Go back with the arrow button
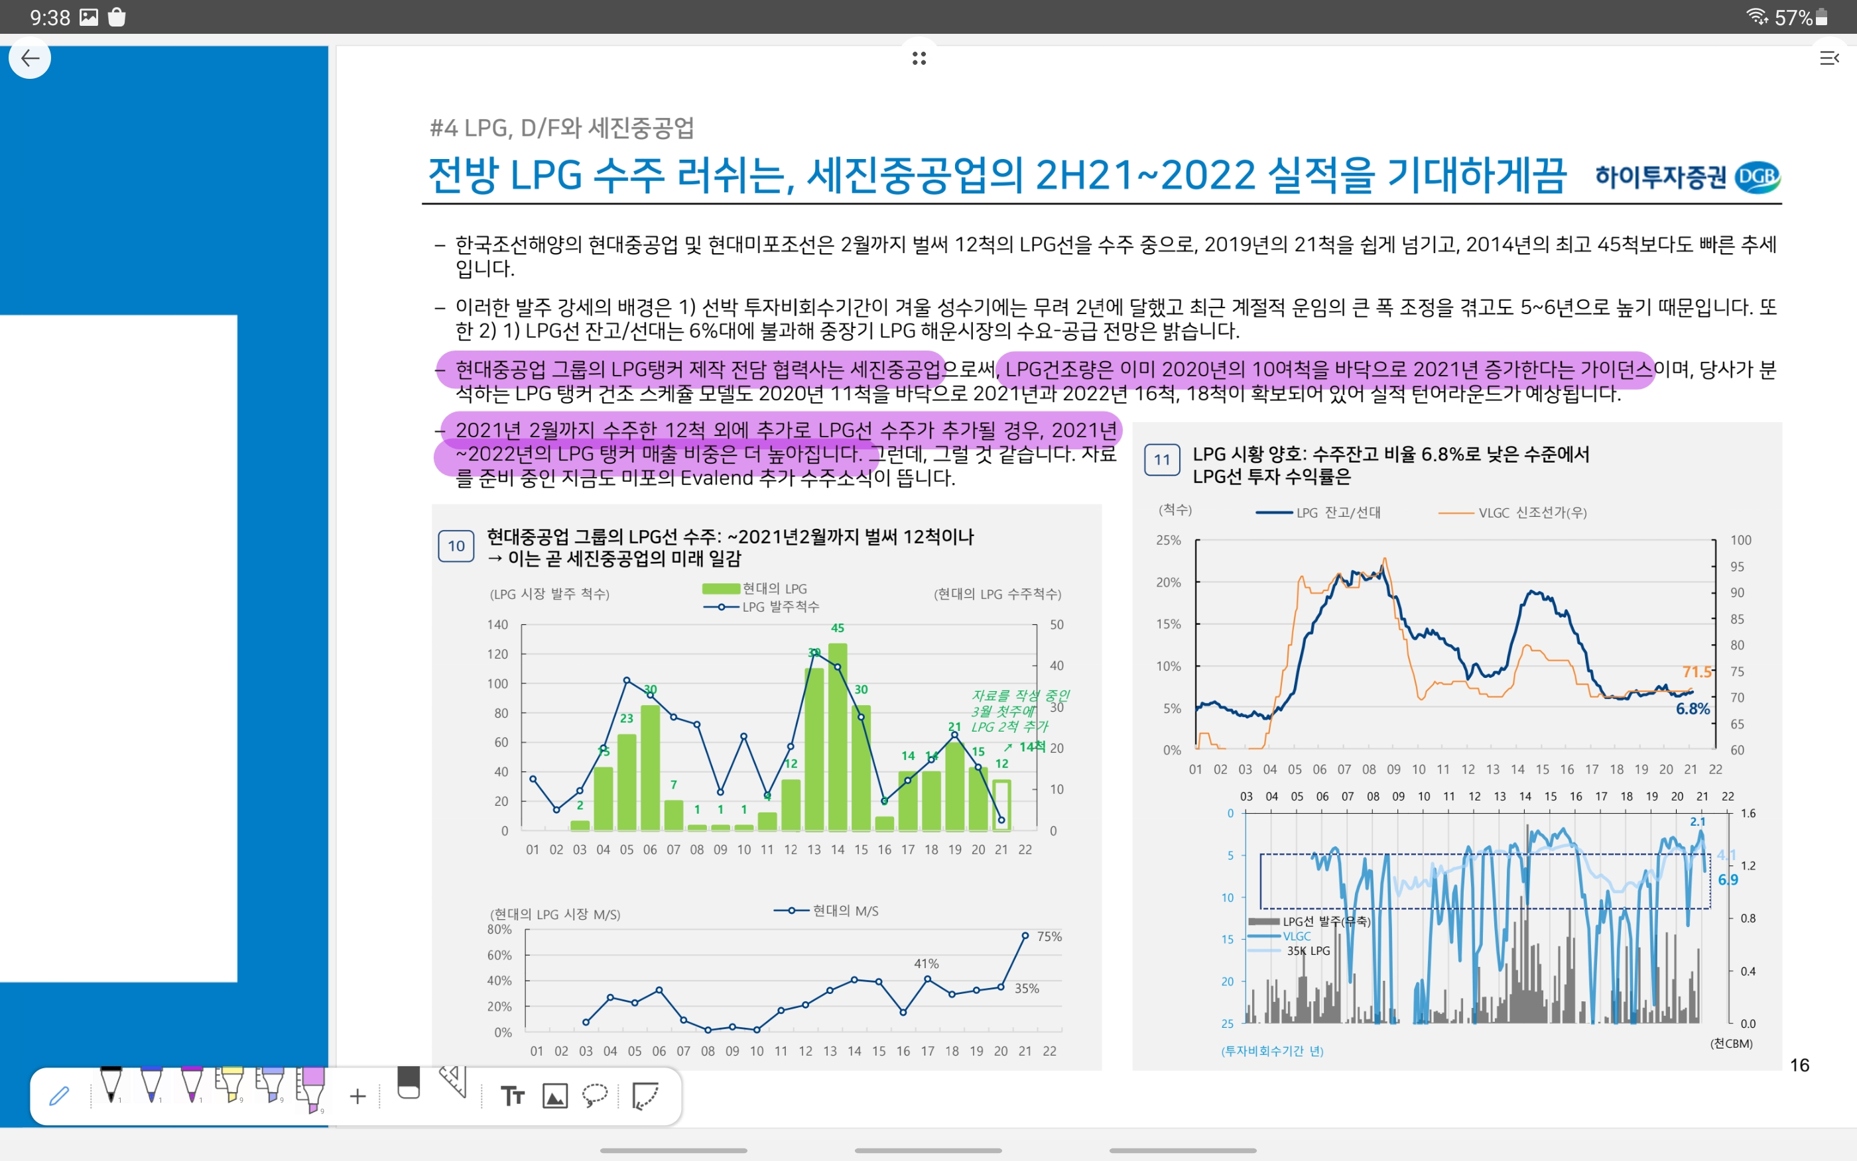Viewport: 1857px width, 1161px height. 30,58
